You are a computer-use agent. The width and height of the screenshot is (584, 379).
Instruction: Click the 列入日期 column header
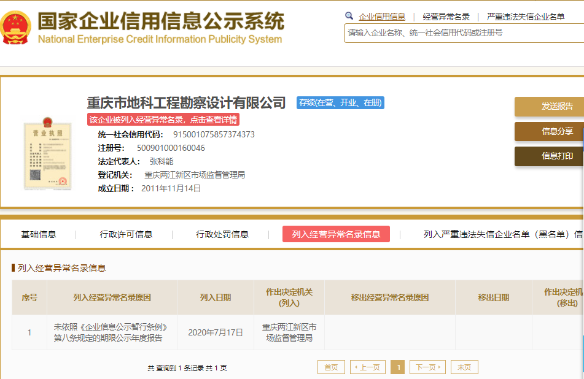pos(216,297)
